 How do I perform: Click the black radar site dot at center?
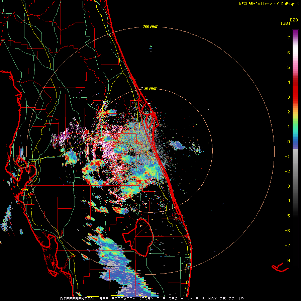tap(151, 150)
